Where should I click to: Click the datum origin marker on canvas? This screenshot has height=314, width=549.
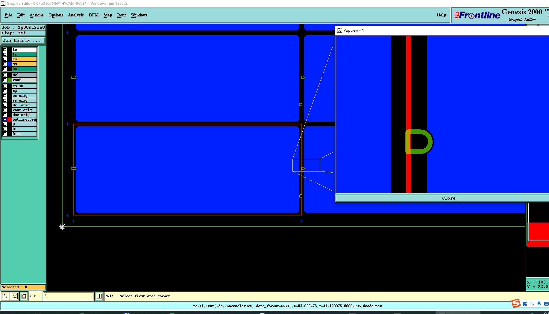[62, 227]
